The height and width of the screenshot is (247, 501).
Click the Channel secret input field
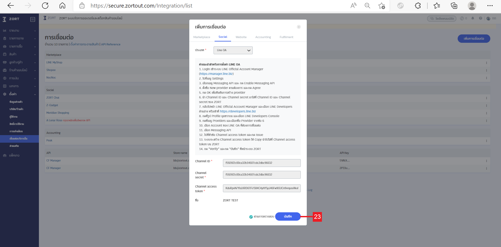point(262,175)
